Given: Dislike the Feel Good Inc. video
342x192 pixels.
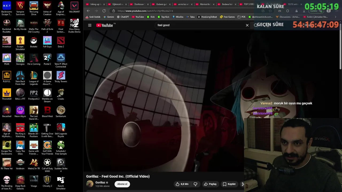Looking at the screenshot, I should click(196, 184).
